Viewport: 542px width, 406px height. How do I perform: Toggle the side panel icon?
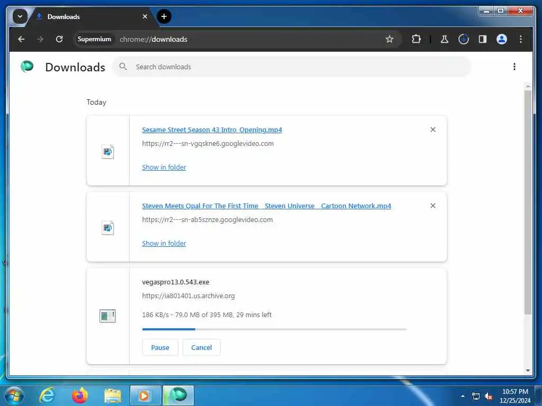click(x=483, y=39)
